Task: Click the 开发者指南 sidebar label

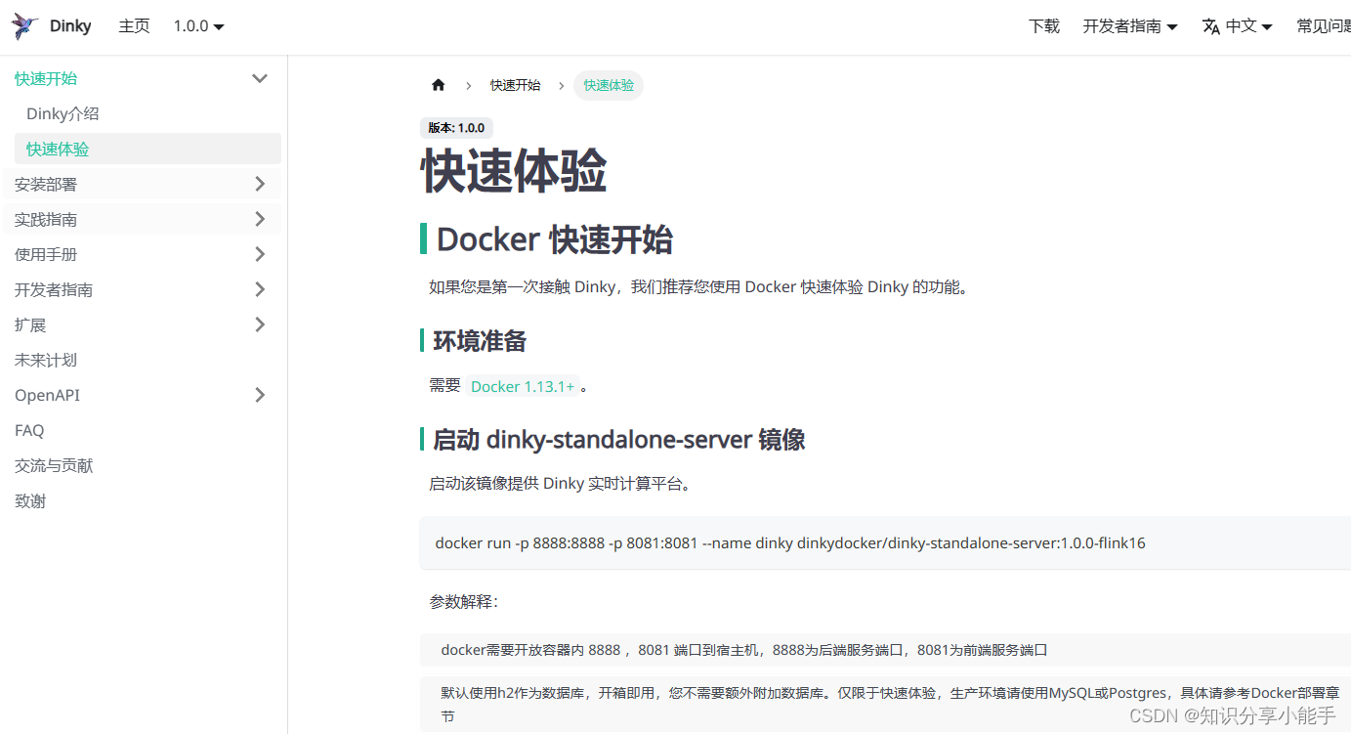Action: click(x=54, y=289)
